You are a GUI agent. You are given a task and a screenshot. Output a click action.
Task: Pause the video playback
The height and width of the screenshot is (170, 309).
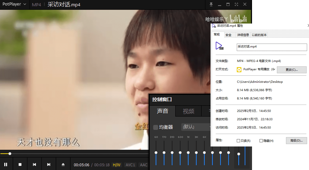click(6, 164)
